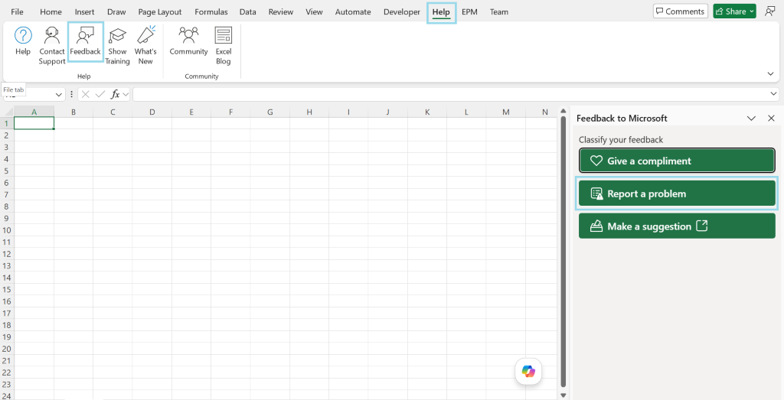This screenshot has height=400, width=784.
Task: Collapse the ribbon using the chevron
Action: (770, 74)
